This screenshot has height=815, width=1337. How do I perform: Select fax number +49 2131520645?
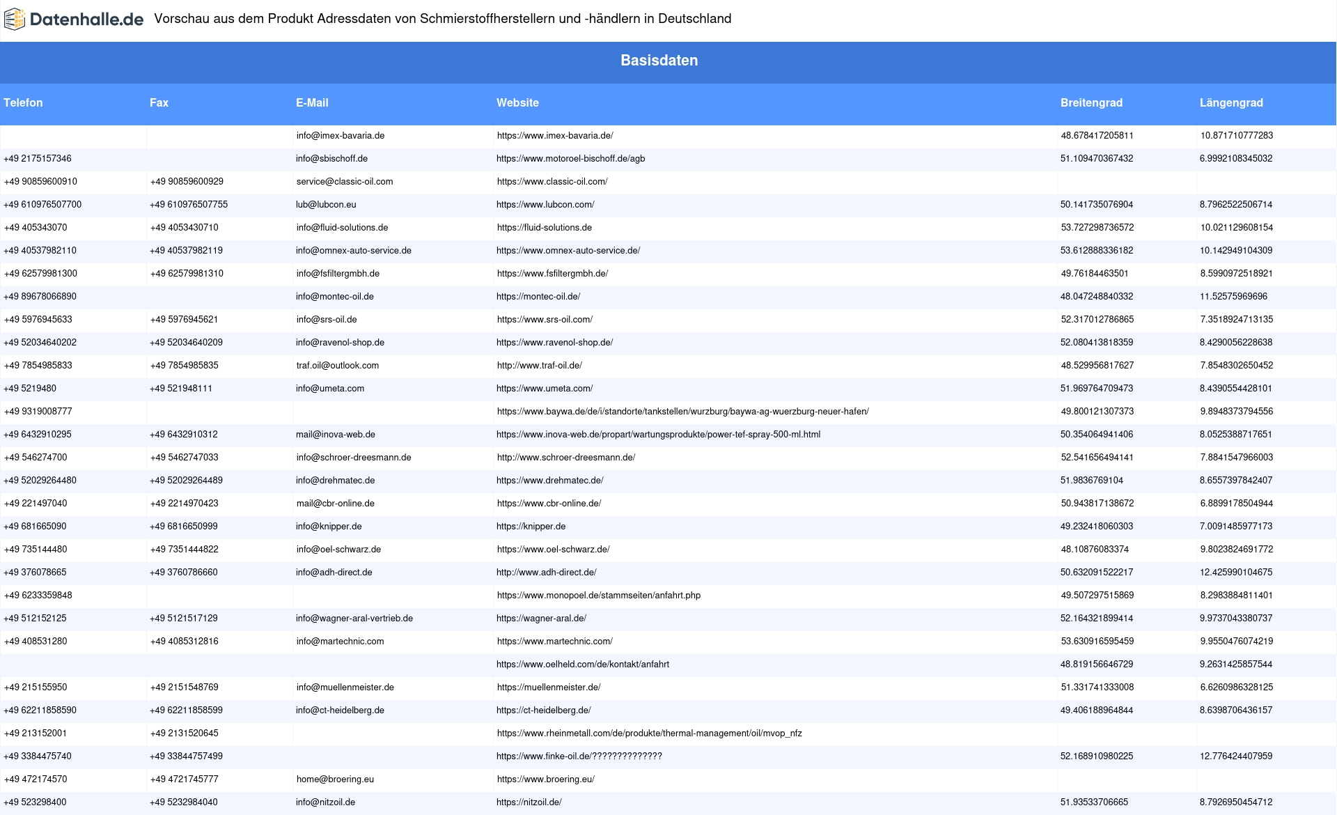[184, 733]
